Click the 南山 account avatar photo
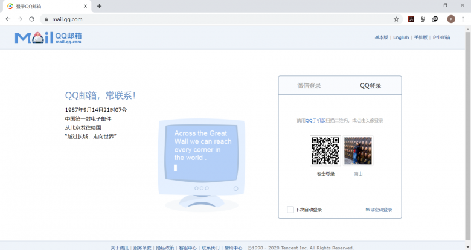Screen dimensions: 471x250 (x=357, y=150)
